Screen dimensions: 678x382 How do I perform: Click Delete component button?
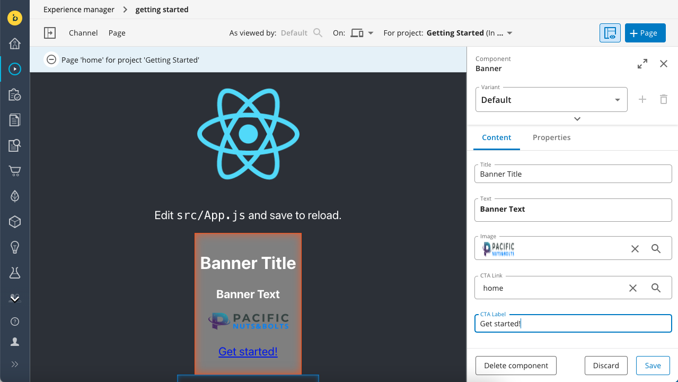(x=516, y=366)
